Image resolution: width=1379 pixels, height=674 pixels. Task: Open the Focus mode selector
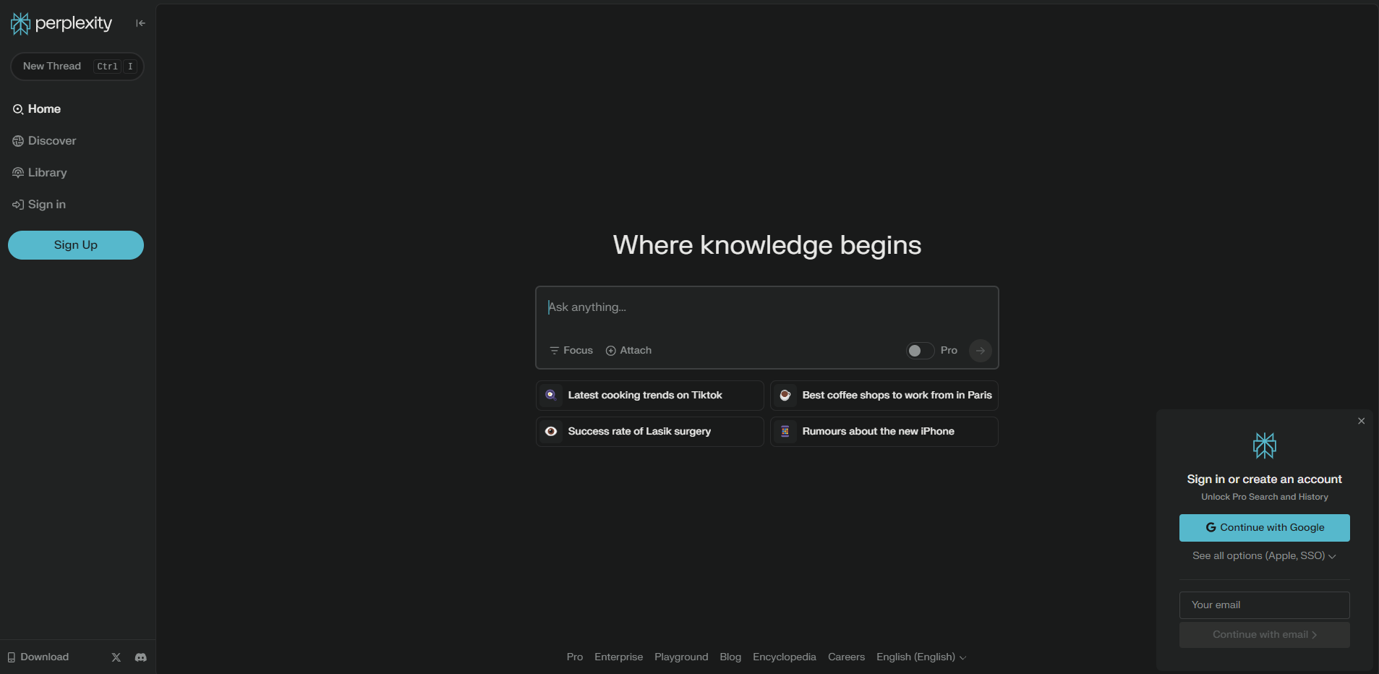(571, 350)
